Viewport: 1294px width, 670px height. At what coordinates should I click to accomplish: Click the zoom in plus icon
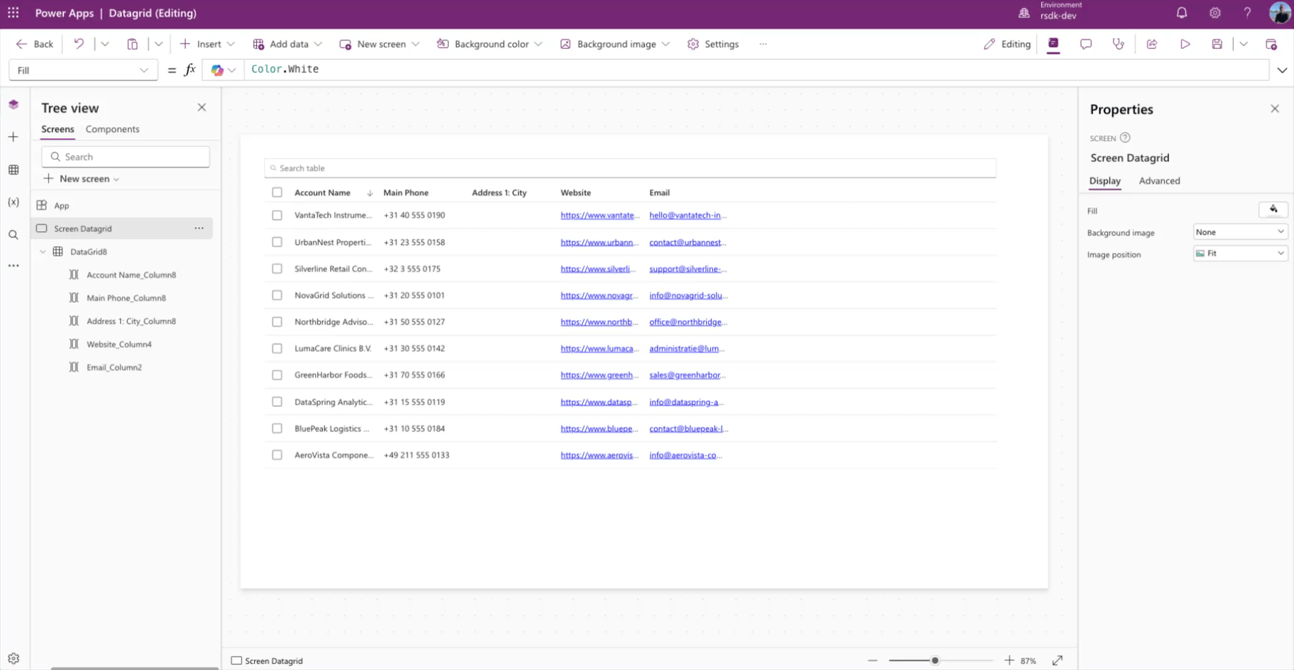coord(1009,660)
